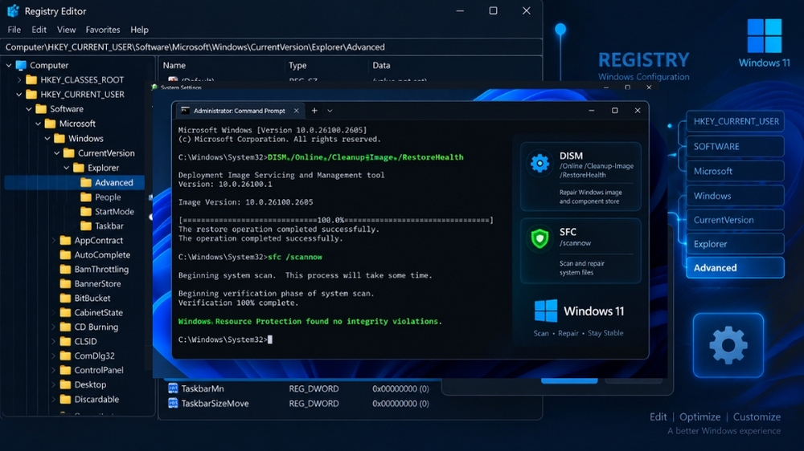The height and width of the screenshot is (451, 804).
Task: Click the TaskbarSizeMove DWORD value icon
Action: 173,404
